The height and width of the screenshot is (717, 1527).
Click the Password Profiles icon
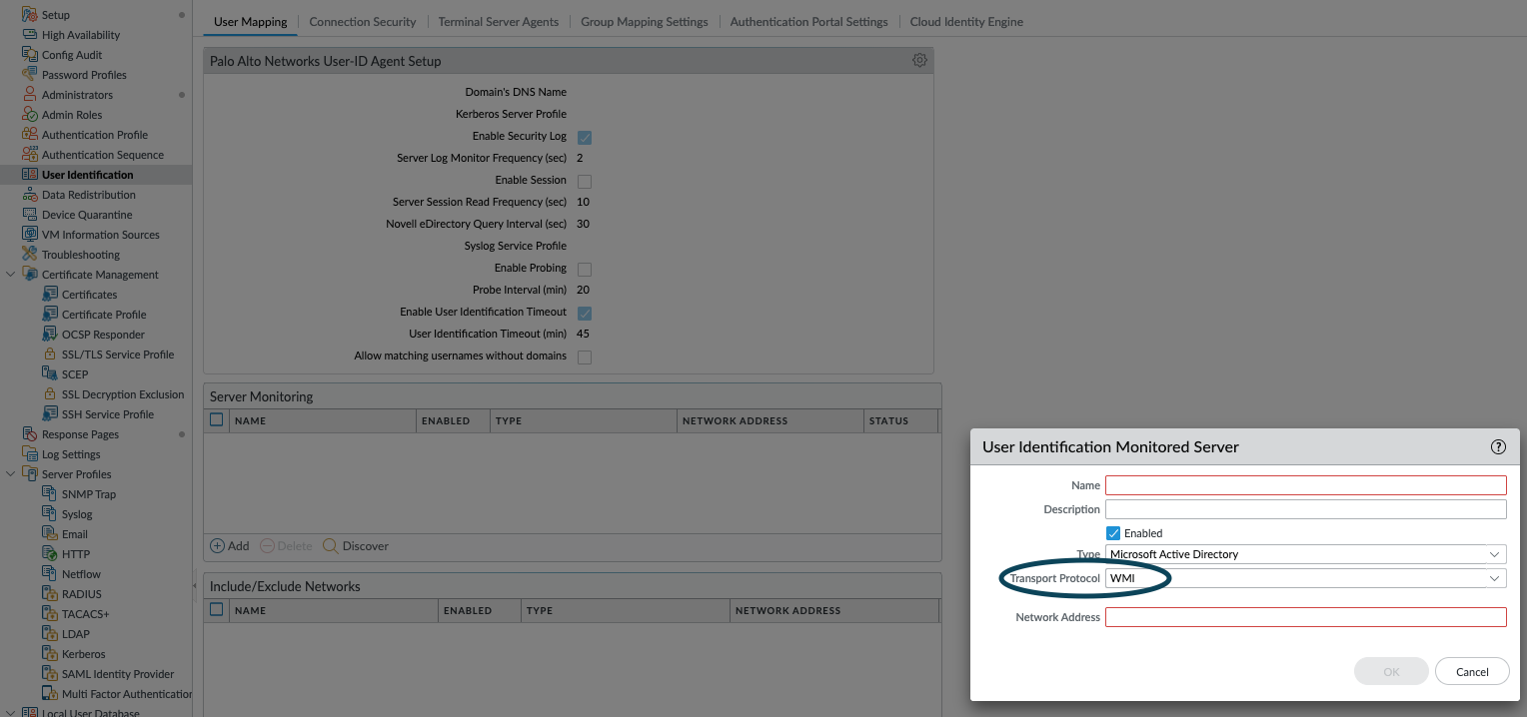click(x=30, y=75)
